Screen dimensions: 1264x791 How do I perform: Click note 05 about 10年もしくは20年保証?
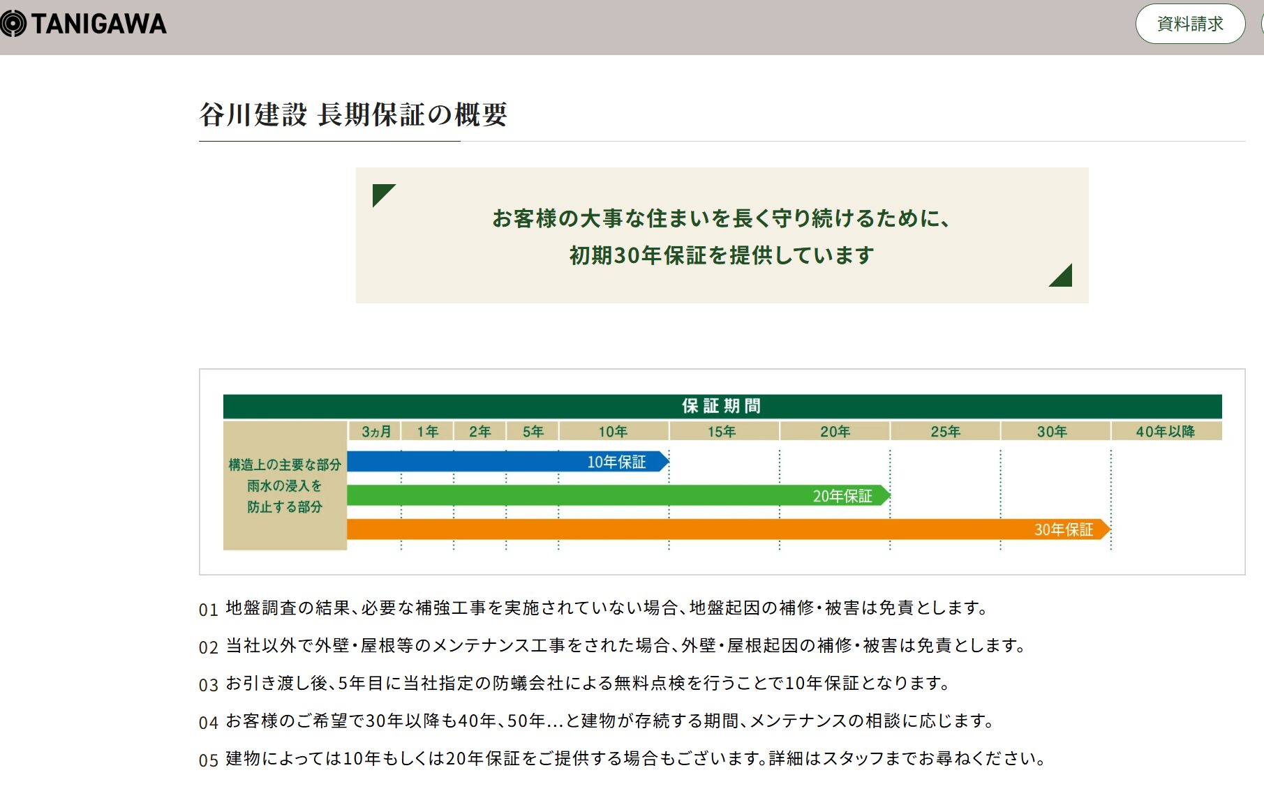click(634, 759)
